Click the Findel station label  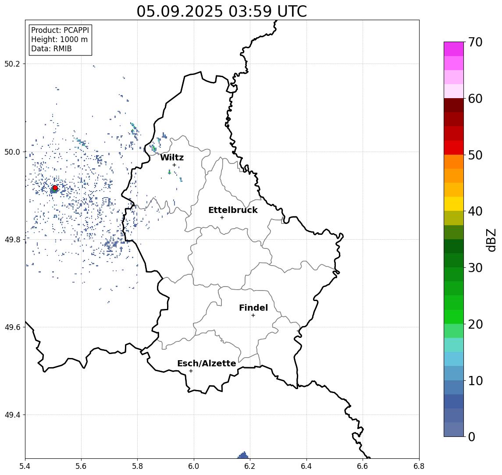click(253, 308)
